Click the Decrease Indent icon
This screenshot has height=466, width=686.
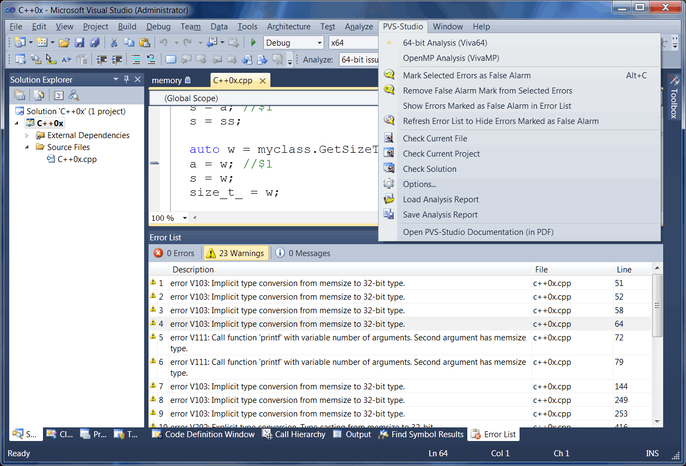pos(101,59)
